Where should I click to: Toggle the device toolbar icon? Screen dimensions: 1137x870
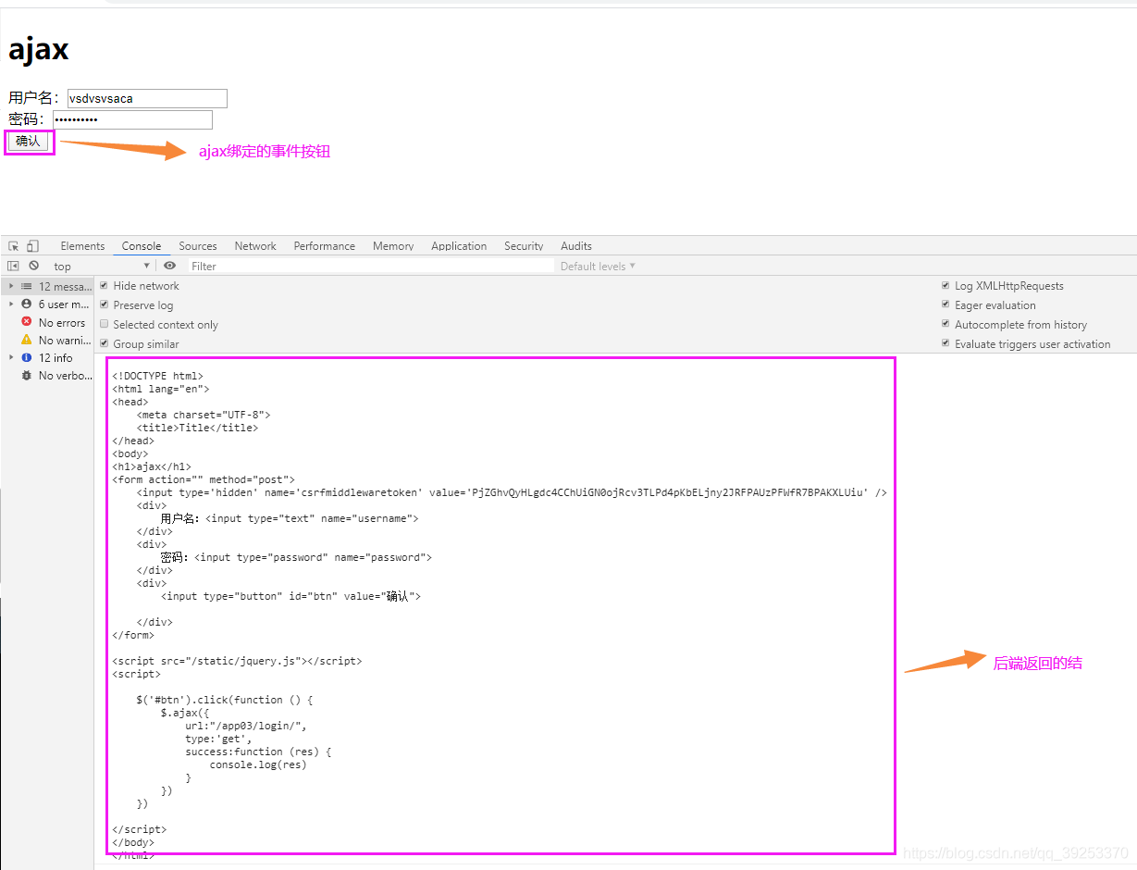[x=32, y=246]
